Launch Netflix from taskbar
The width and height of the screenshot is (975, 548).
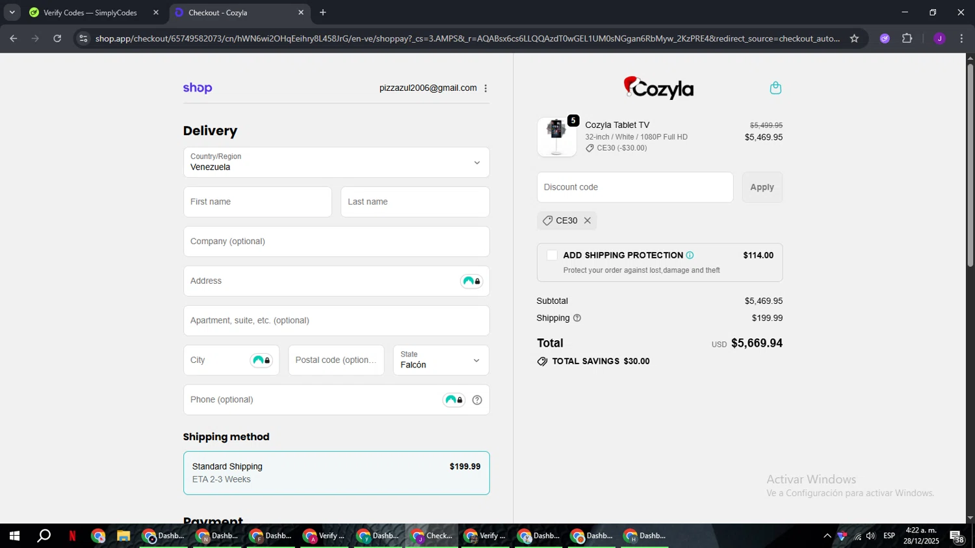pyautogui.click(x=72, y=536)
